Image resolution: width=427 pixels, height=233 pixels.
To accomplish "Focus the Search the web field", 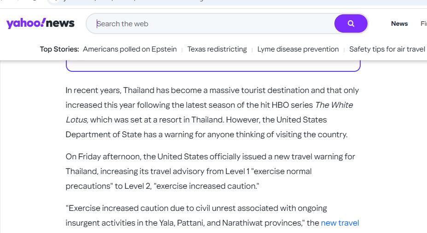I will click(215, 23).
